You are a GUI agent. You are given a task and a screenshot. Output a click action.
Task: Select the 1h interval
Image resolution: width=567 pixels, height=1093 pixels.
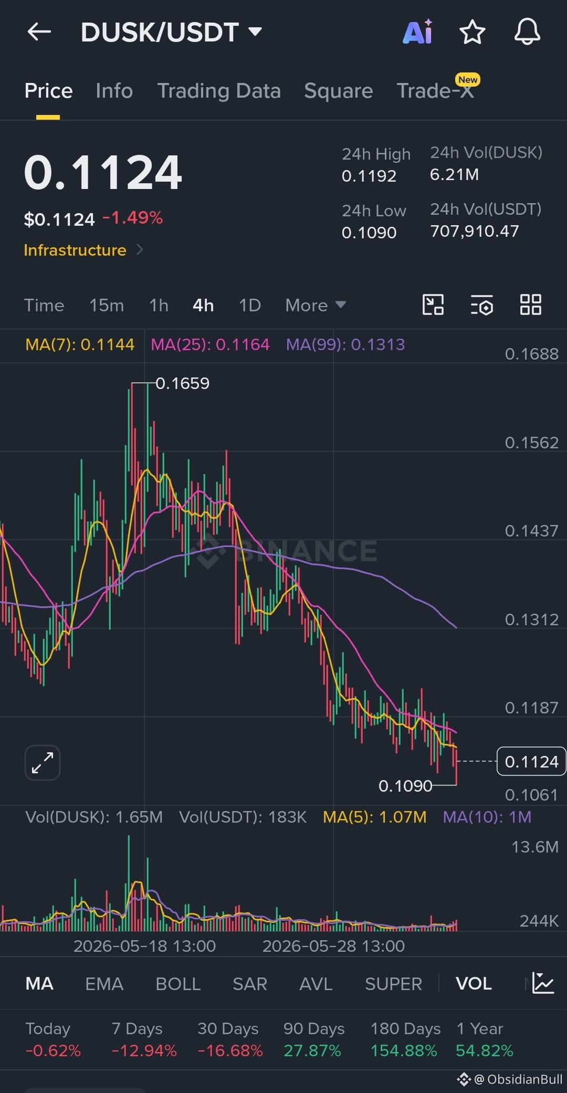[159, 305]
